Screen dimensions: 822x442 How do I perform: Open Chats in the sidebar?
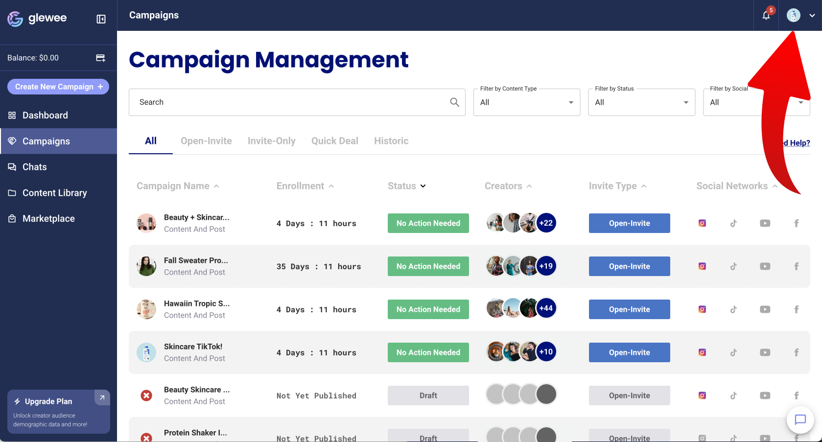pos(58,167)
